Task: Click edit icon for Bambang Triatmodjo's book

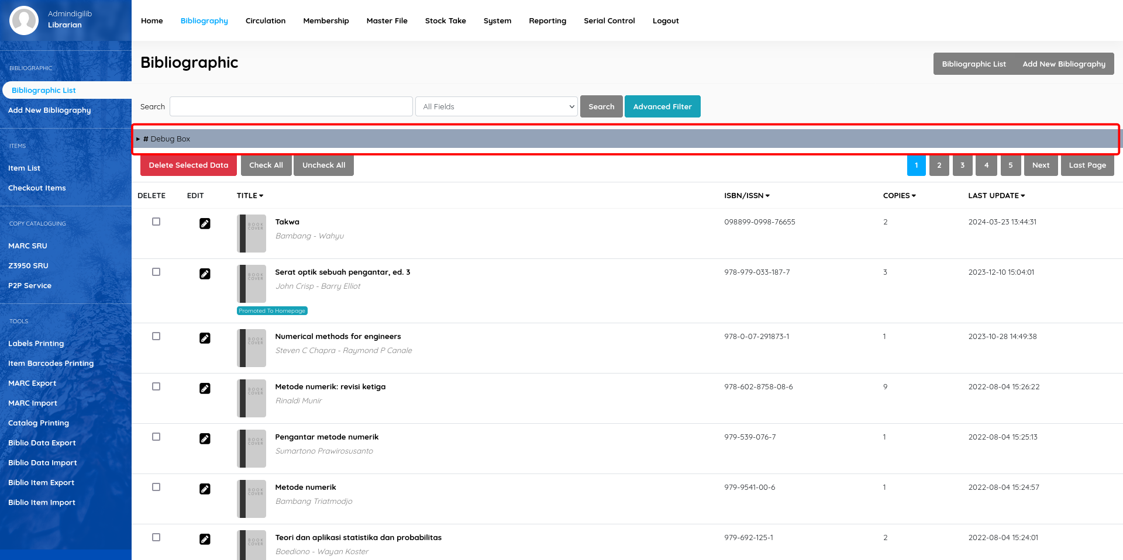Action: tap(205, 489)
